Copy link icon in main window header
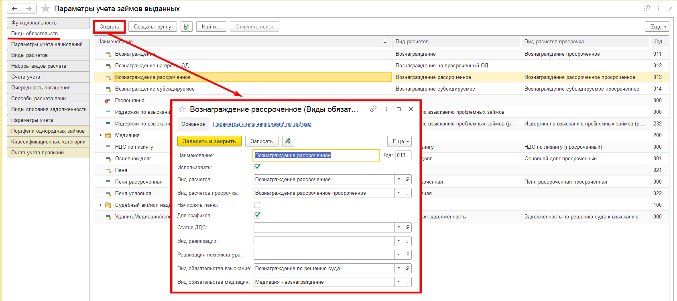The image size is (677, 301). point(647,8)
